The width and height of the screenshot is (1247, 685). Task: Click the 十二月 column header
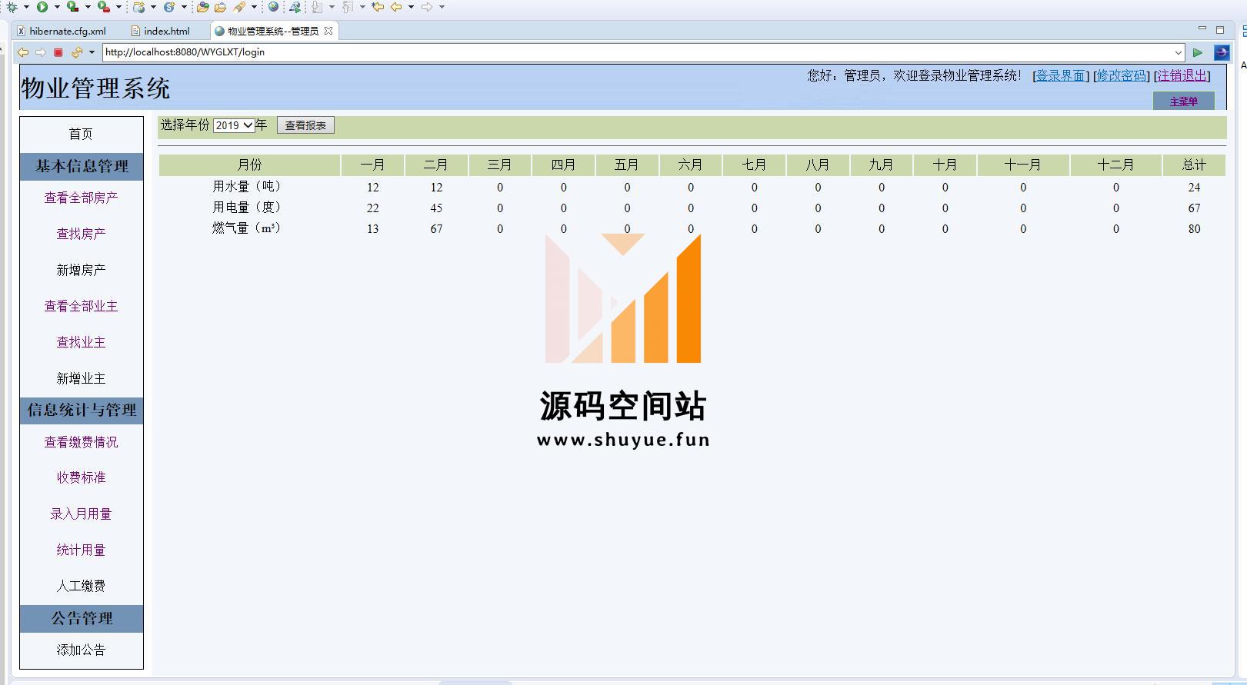click(x=1115, y=165)
